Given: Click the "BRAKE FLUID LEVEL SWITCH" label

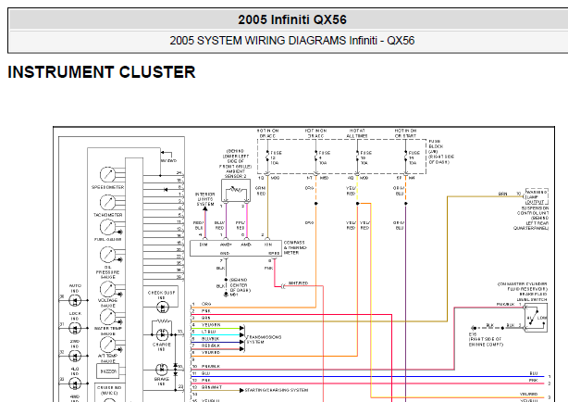Looking at the screenshot, I should 533,297.
